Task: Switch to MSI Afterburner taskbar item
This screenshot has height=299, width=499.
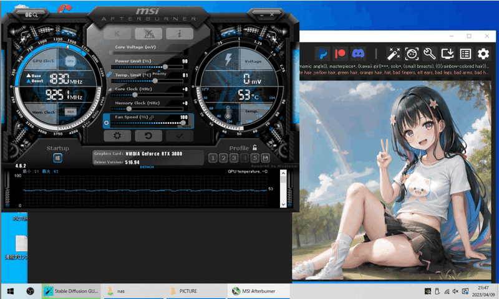Action: click(x=258, y=291)
